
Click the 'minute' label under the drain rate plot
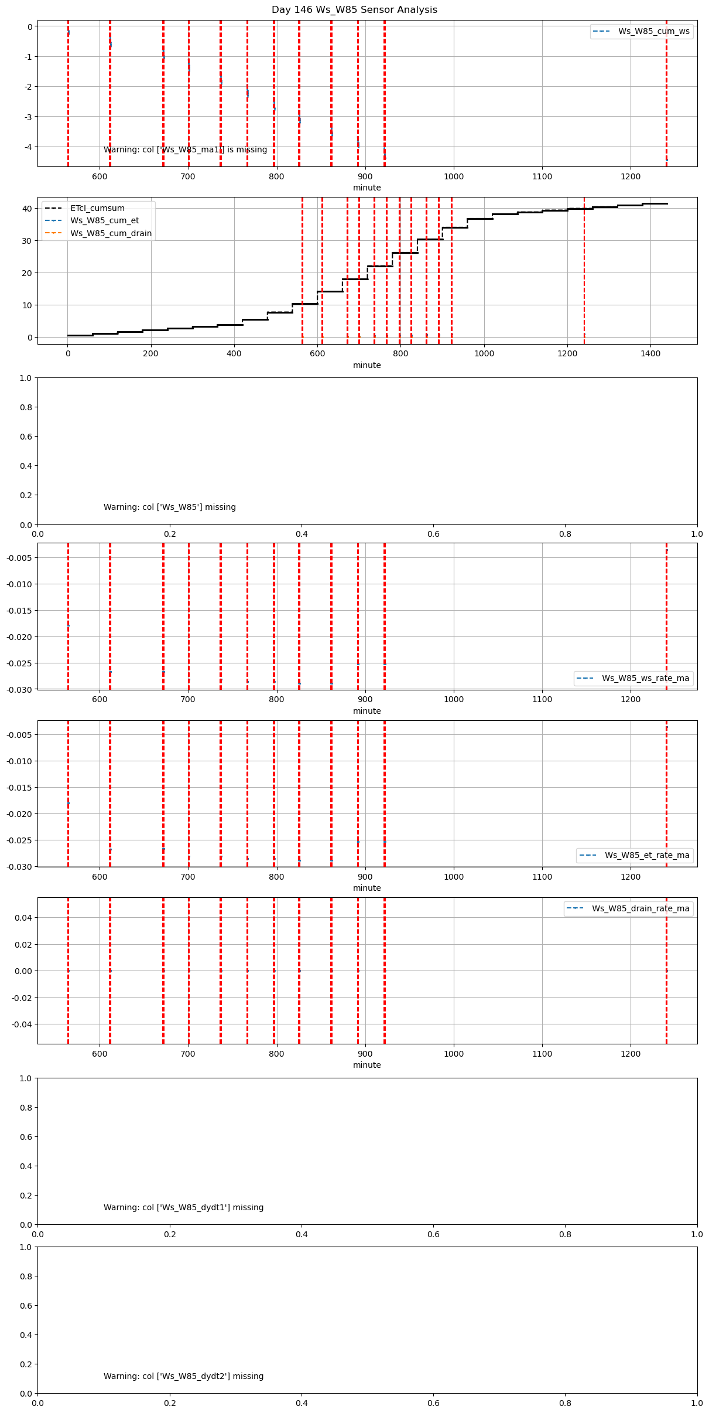[x=367, y=1065]
